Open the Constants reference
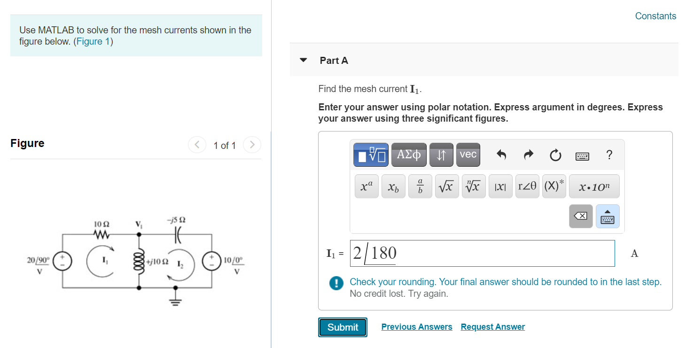Image resolution: width=686 pixels, height=348 pixels. click(655, 15)
